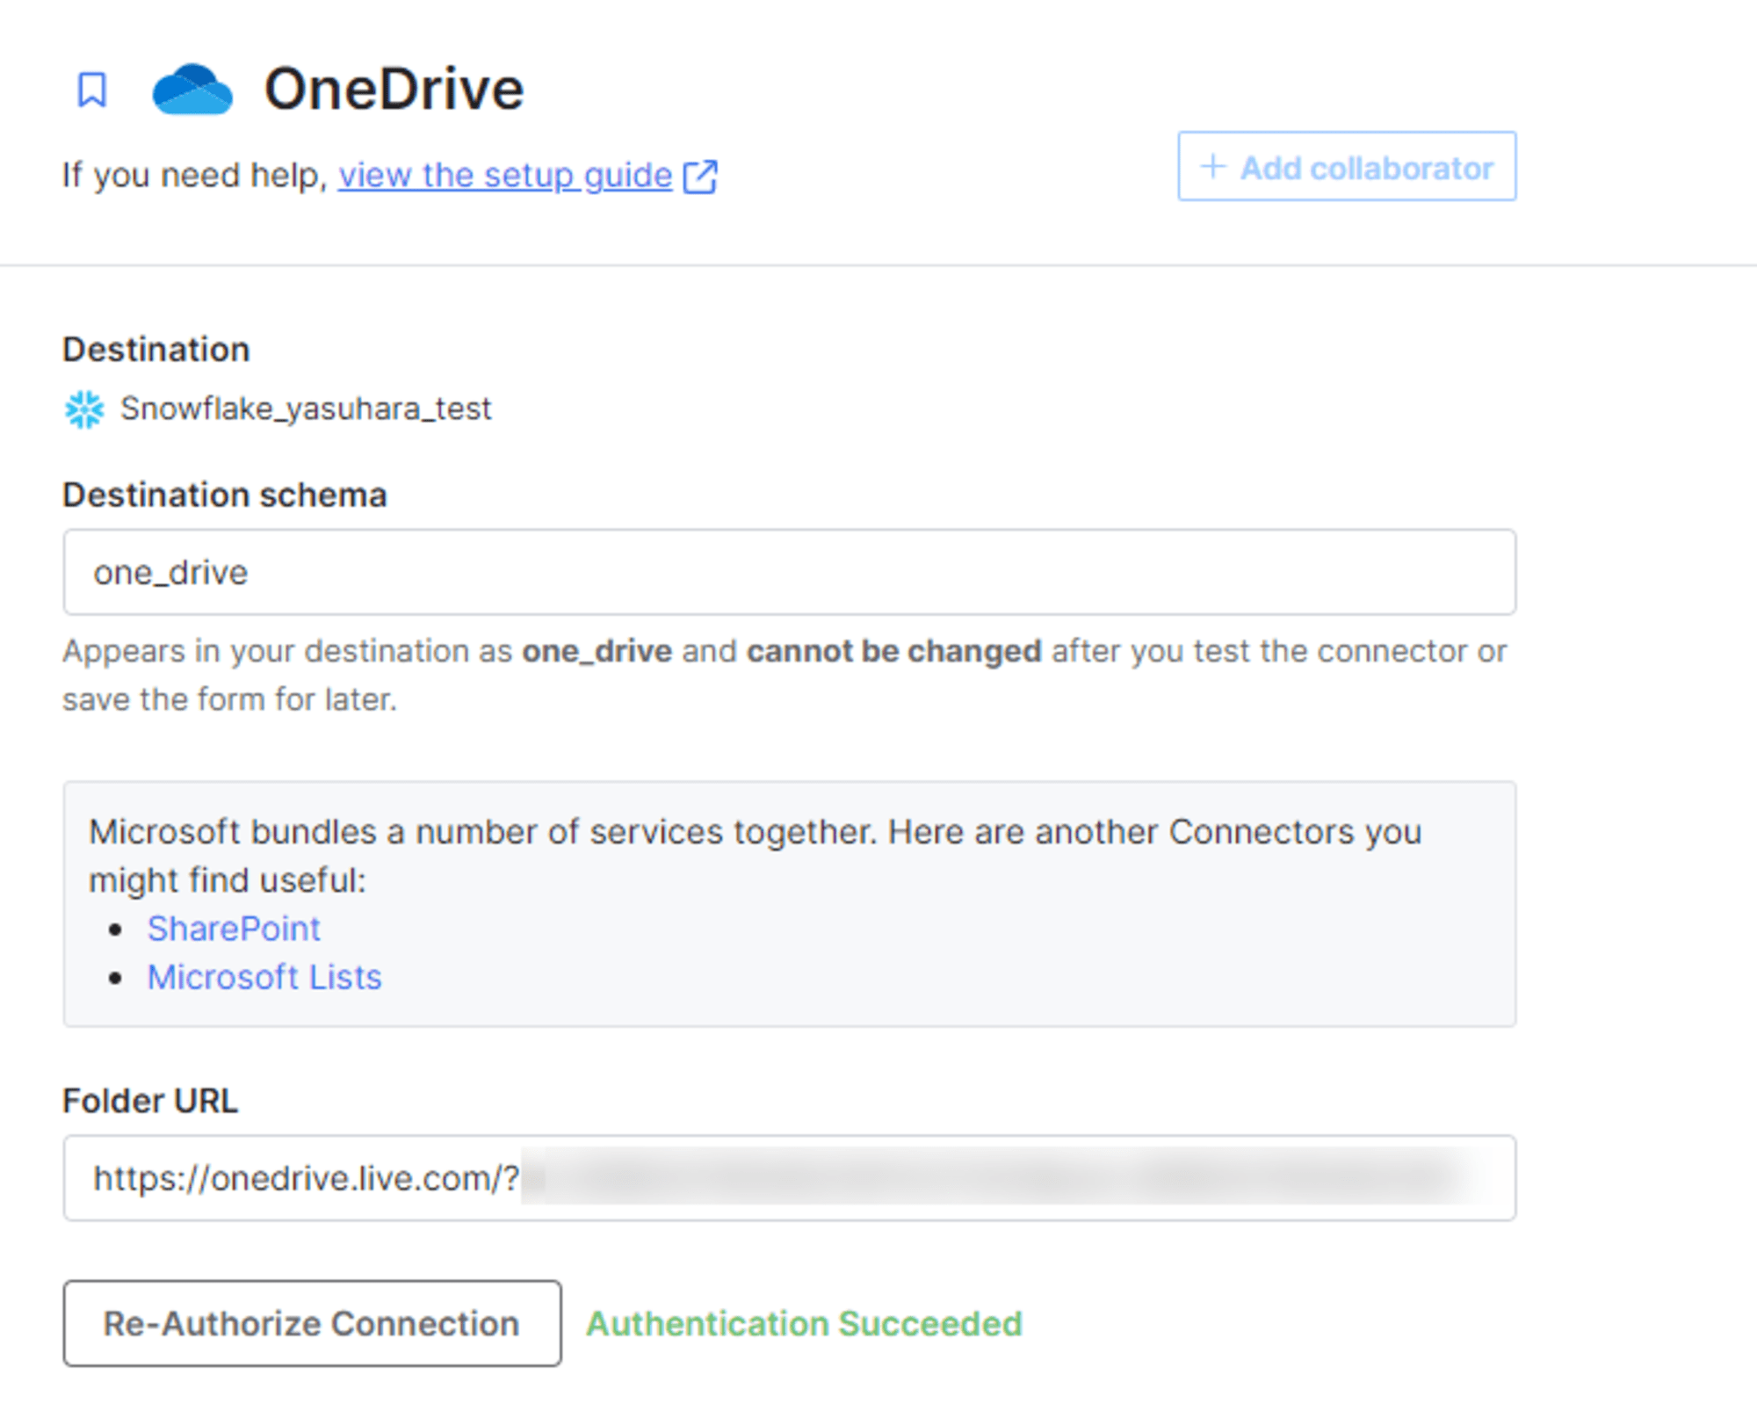Click the Folder URL label

click(x=150, y=1101)
